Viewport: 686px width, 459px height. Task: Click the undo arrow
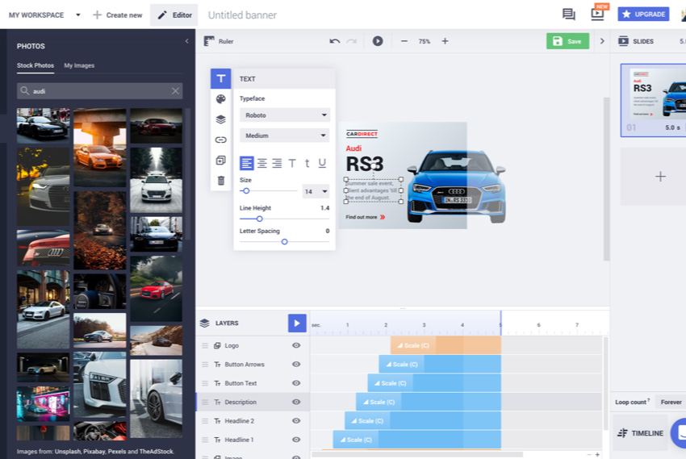pyautogui.click(x=334, y=41)
